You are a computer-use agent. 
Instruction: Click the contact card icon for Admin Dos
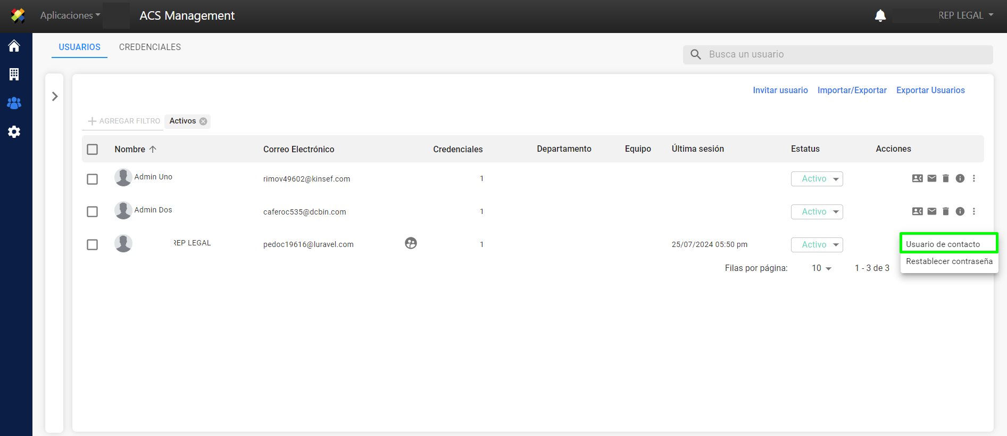[918, 211]
